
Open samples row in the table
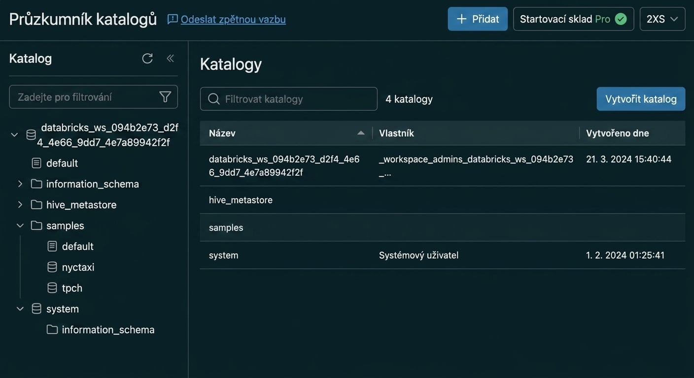pyautogui.click(x=226, y=228)
